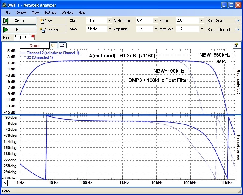This screenshot has height=195, width=243.
Task: Switch to the Main tab
Action: click(7, 37)
